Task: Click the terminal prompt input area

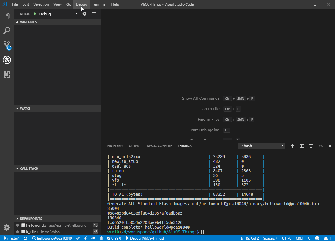Action: 202,232
